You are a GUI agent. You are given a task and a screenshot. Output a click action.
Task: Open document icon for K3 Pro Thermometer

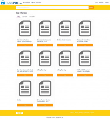[x=85, y=59]
